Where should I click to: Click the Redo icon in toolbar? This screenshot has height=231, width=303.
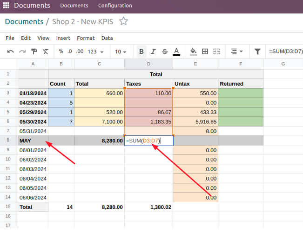(x=22, y=51)
